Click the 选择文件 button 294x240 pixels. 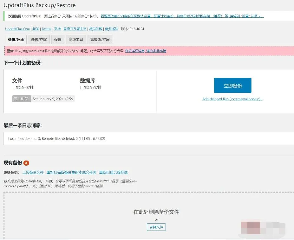tap(156, 227)
